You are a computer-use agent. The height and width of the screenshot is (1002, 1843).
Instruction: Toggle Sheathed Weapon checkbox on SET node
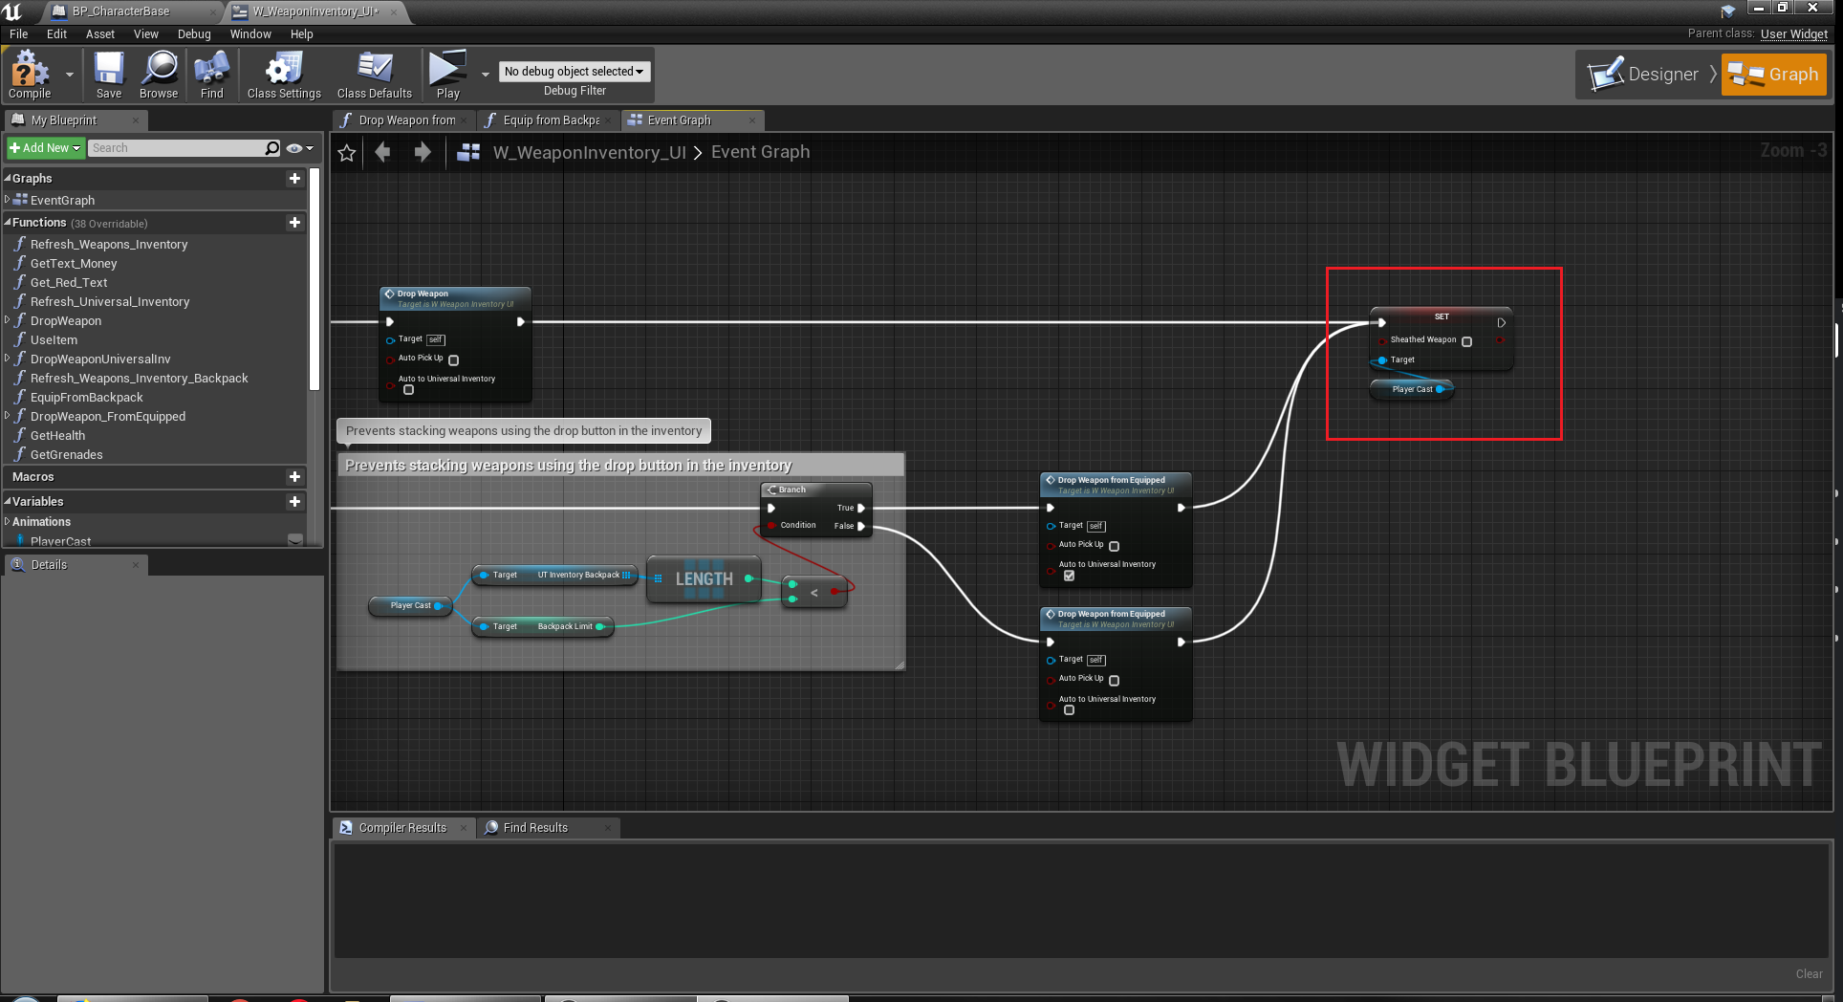coord(1466,341)
